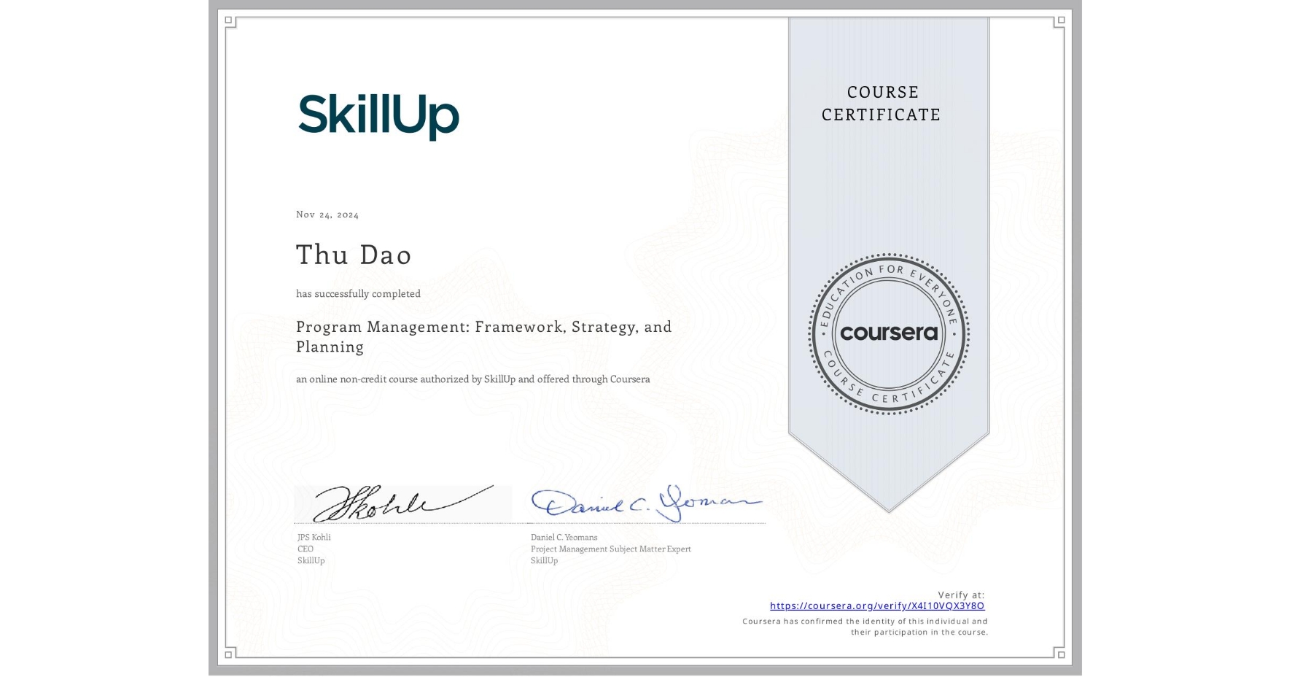Click the coursera wordmark inside the seal

coord(891,332)
